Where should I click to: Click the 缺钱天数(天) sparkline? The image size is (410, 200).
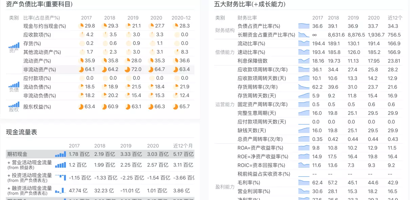(304, 130)
